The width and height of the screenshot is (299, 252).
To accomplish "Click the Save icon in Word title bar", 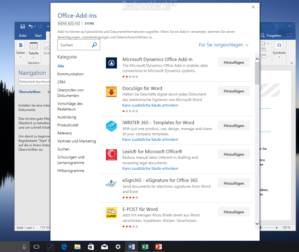I will (x=23, y=26).
